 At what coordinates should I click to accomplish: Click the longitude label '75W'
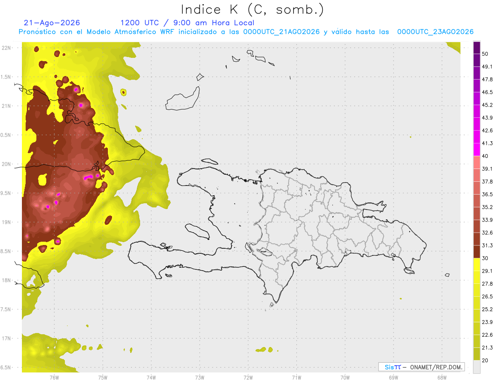pos(103,377)
